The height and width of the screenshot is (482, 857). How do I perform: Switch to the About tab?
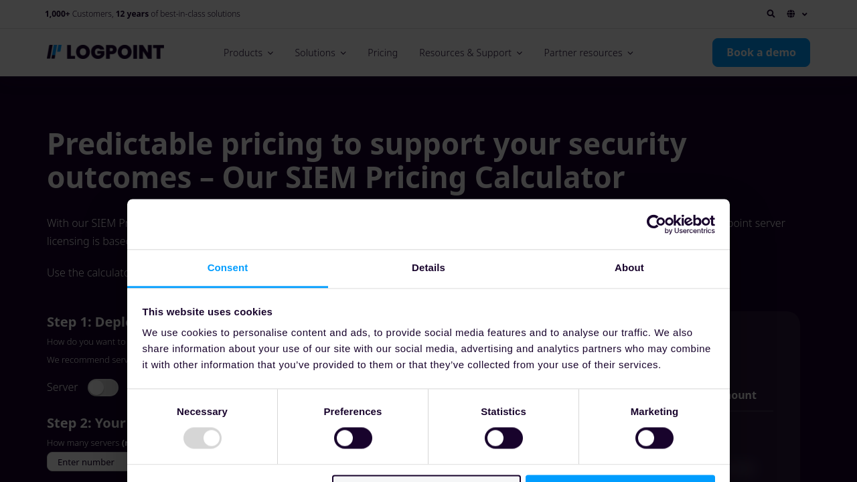tap(629, 268)
